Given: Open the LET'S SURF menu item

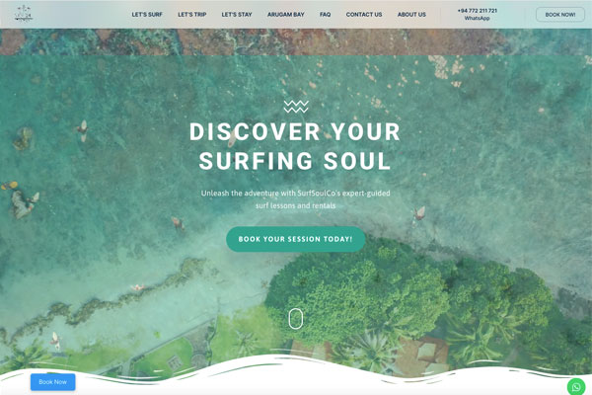Looking at the screenshot, I should 147,15.
